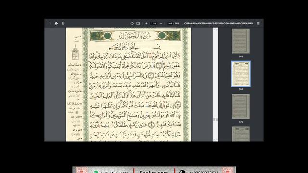Click verse marker number 4
The height and width of the screenshot is (173, 308).
tap(151, 124)
